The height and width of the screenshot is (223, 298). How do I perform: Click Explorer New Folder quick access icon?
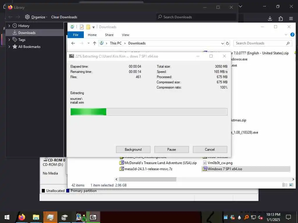(88, 27)
